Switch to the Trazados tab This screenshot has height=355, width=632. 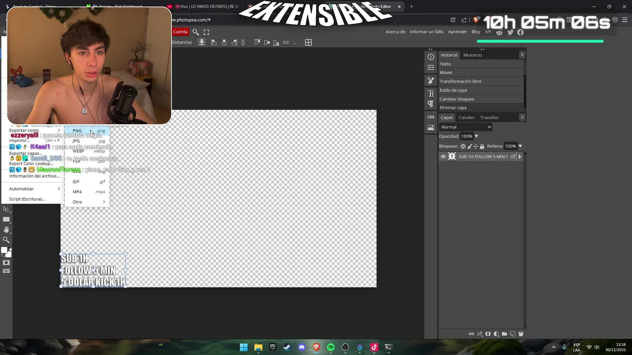(489, 117)
